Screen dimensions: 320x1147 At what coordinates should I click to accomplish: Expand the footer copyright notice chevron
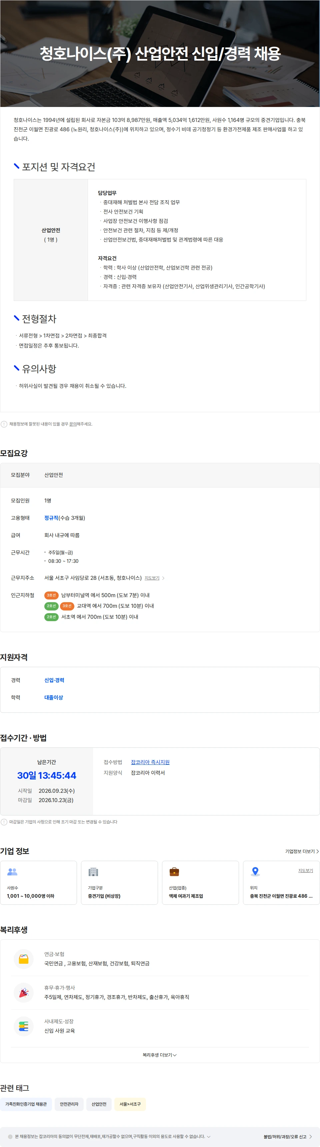tap(208, 1136)
